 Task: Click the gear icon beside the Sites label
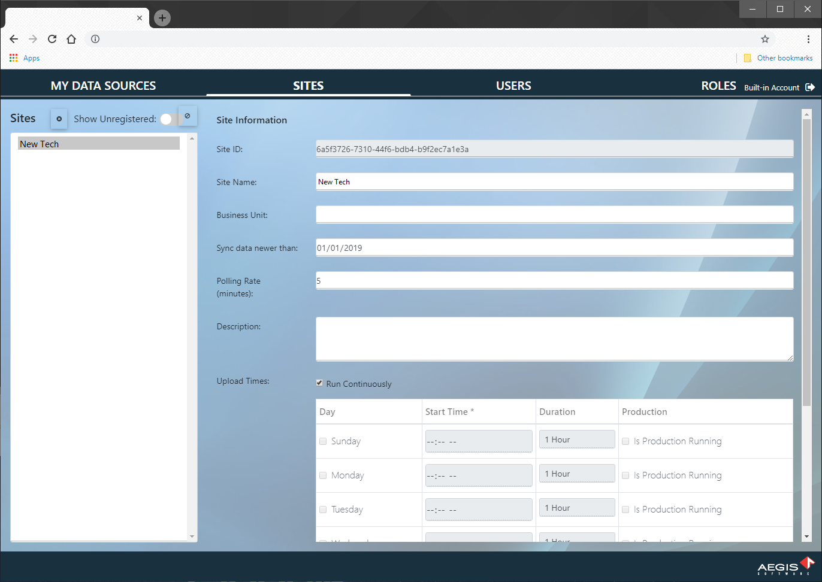(x=59, y=119)
